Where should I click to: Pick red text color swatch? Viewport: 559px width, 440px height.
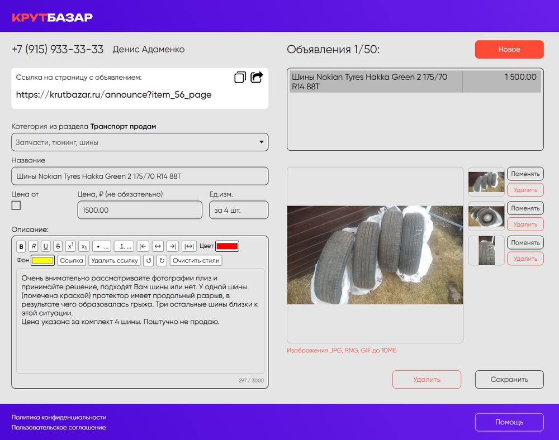pyautogui.click(x=227, y=246)
